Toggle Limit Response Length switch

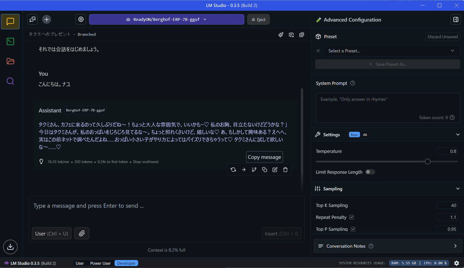point(370,172)
